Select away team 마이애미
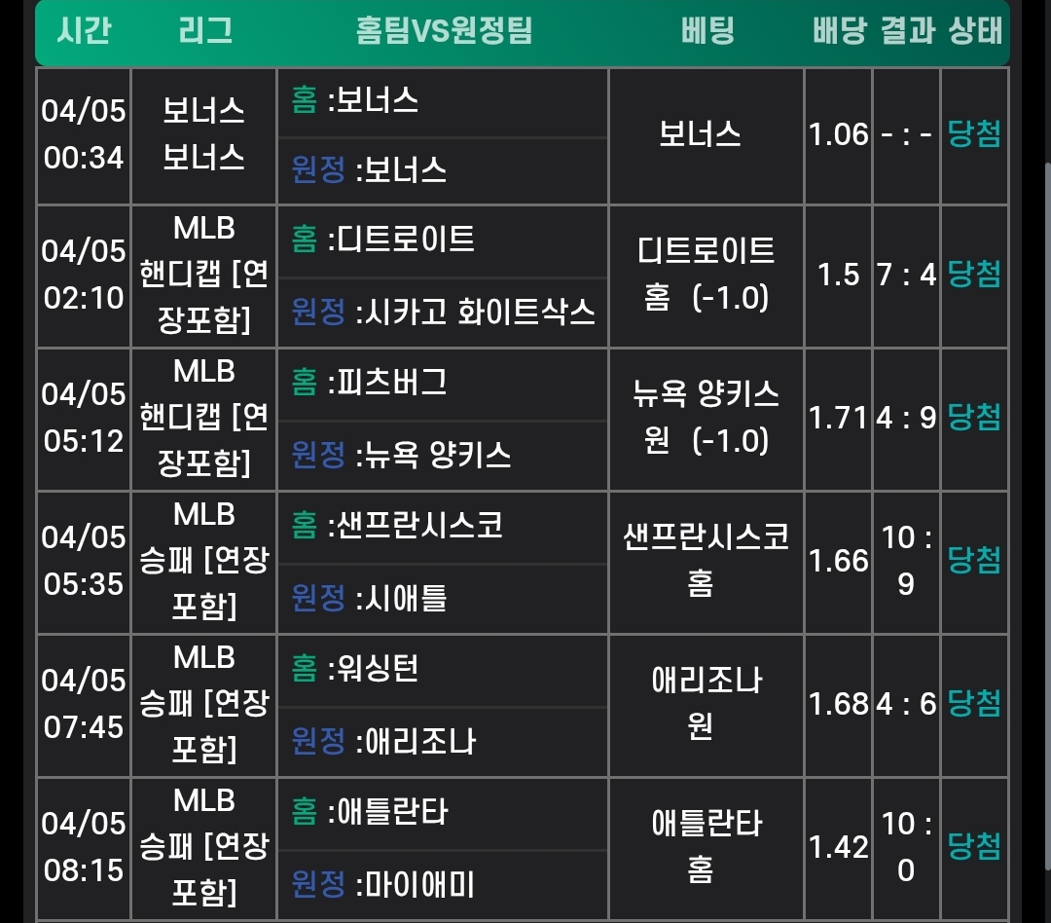The height and width of the screenshot is (923, 1051). (416, 884)
